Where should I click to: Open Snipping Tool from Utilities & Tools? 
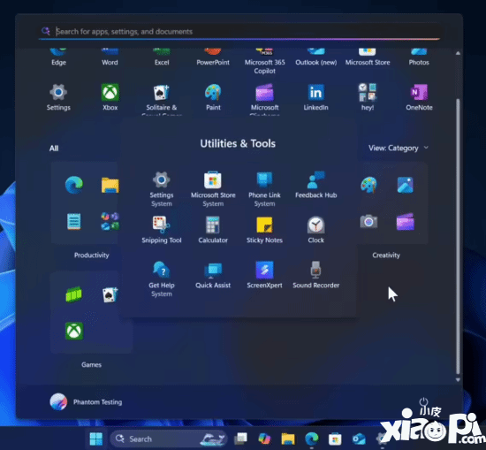[x=161, y=230]
